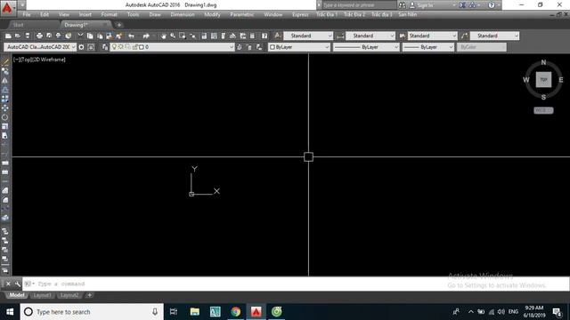Click the Cut scissors icon
The image size is (570, 320).
[x=80, y=36]
